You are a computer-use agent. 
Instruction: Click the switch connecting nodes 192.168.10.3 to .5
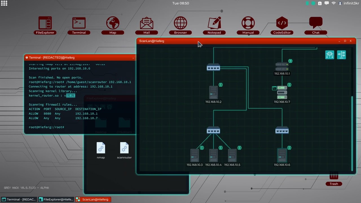pyautogui.click(x=213, y=131)
